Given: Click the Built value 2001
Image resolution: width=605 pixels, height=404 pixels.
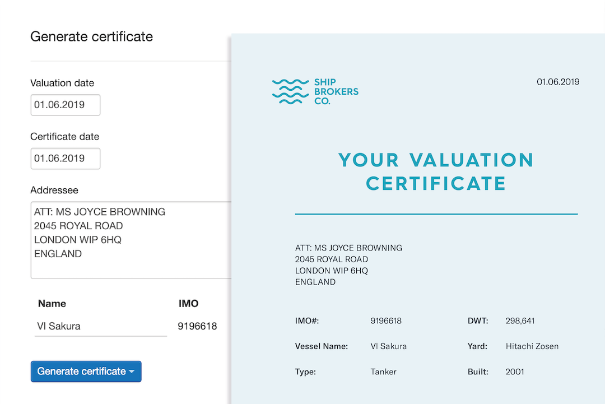Looking at the screenshot, I should 515,372.
